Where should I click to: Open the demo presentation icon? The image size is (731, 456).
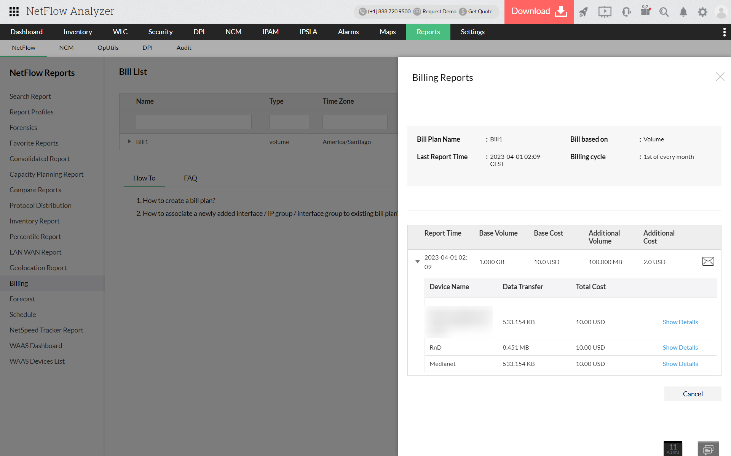click(x=605, y=12)
